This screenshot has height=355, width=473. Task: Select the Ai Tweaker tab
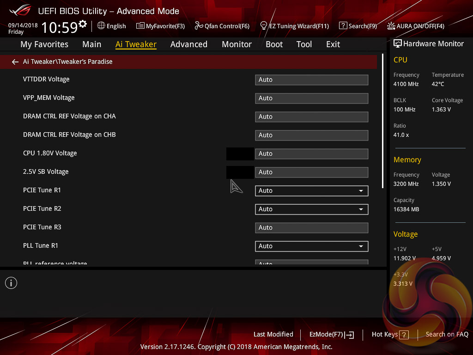(136, 44)
